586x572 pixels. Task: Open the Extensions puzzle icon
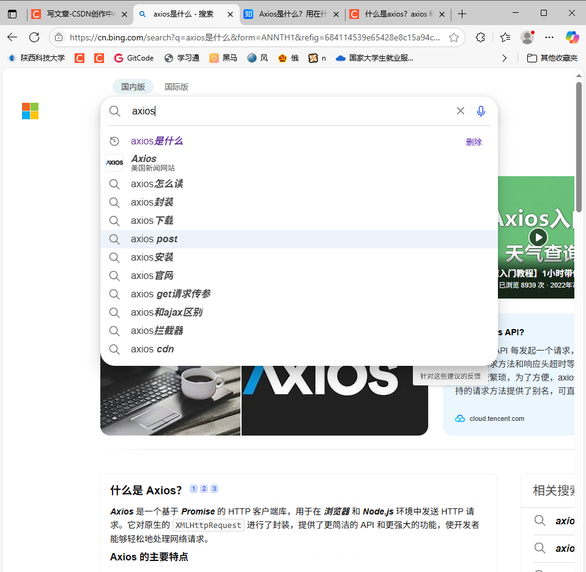[481, 37]
